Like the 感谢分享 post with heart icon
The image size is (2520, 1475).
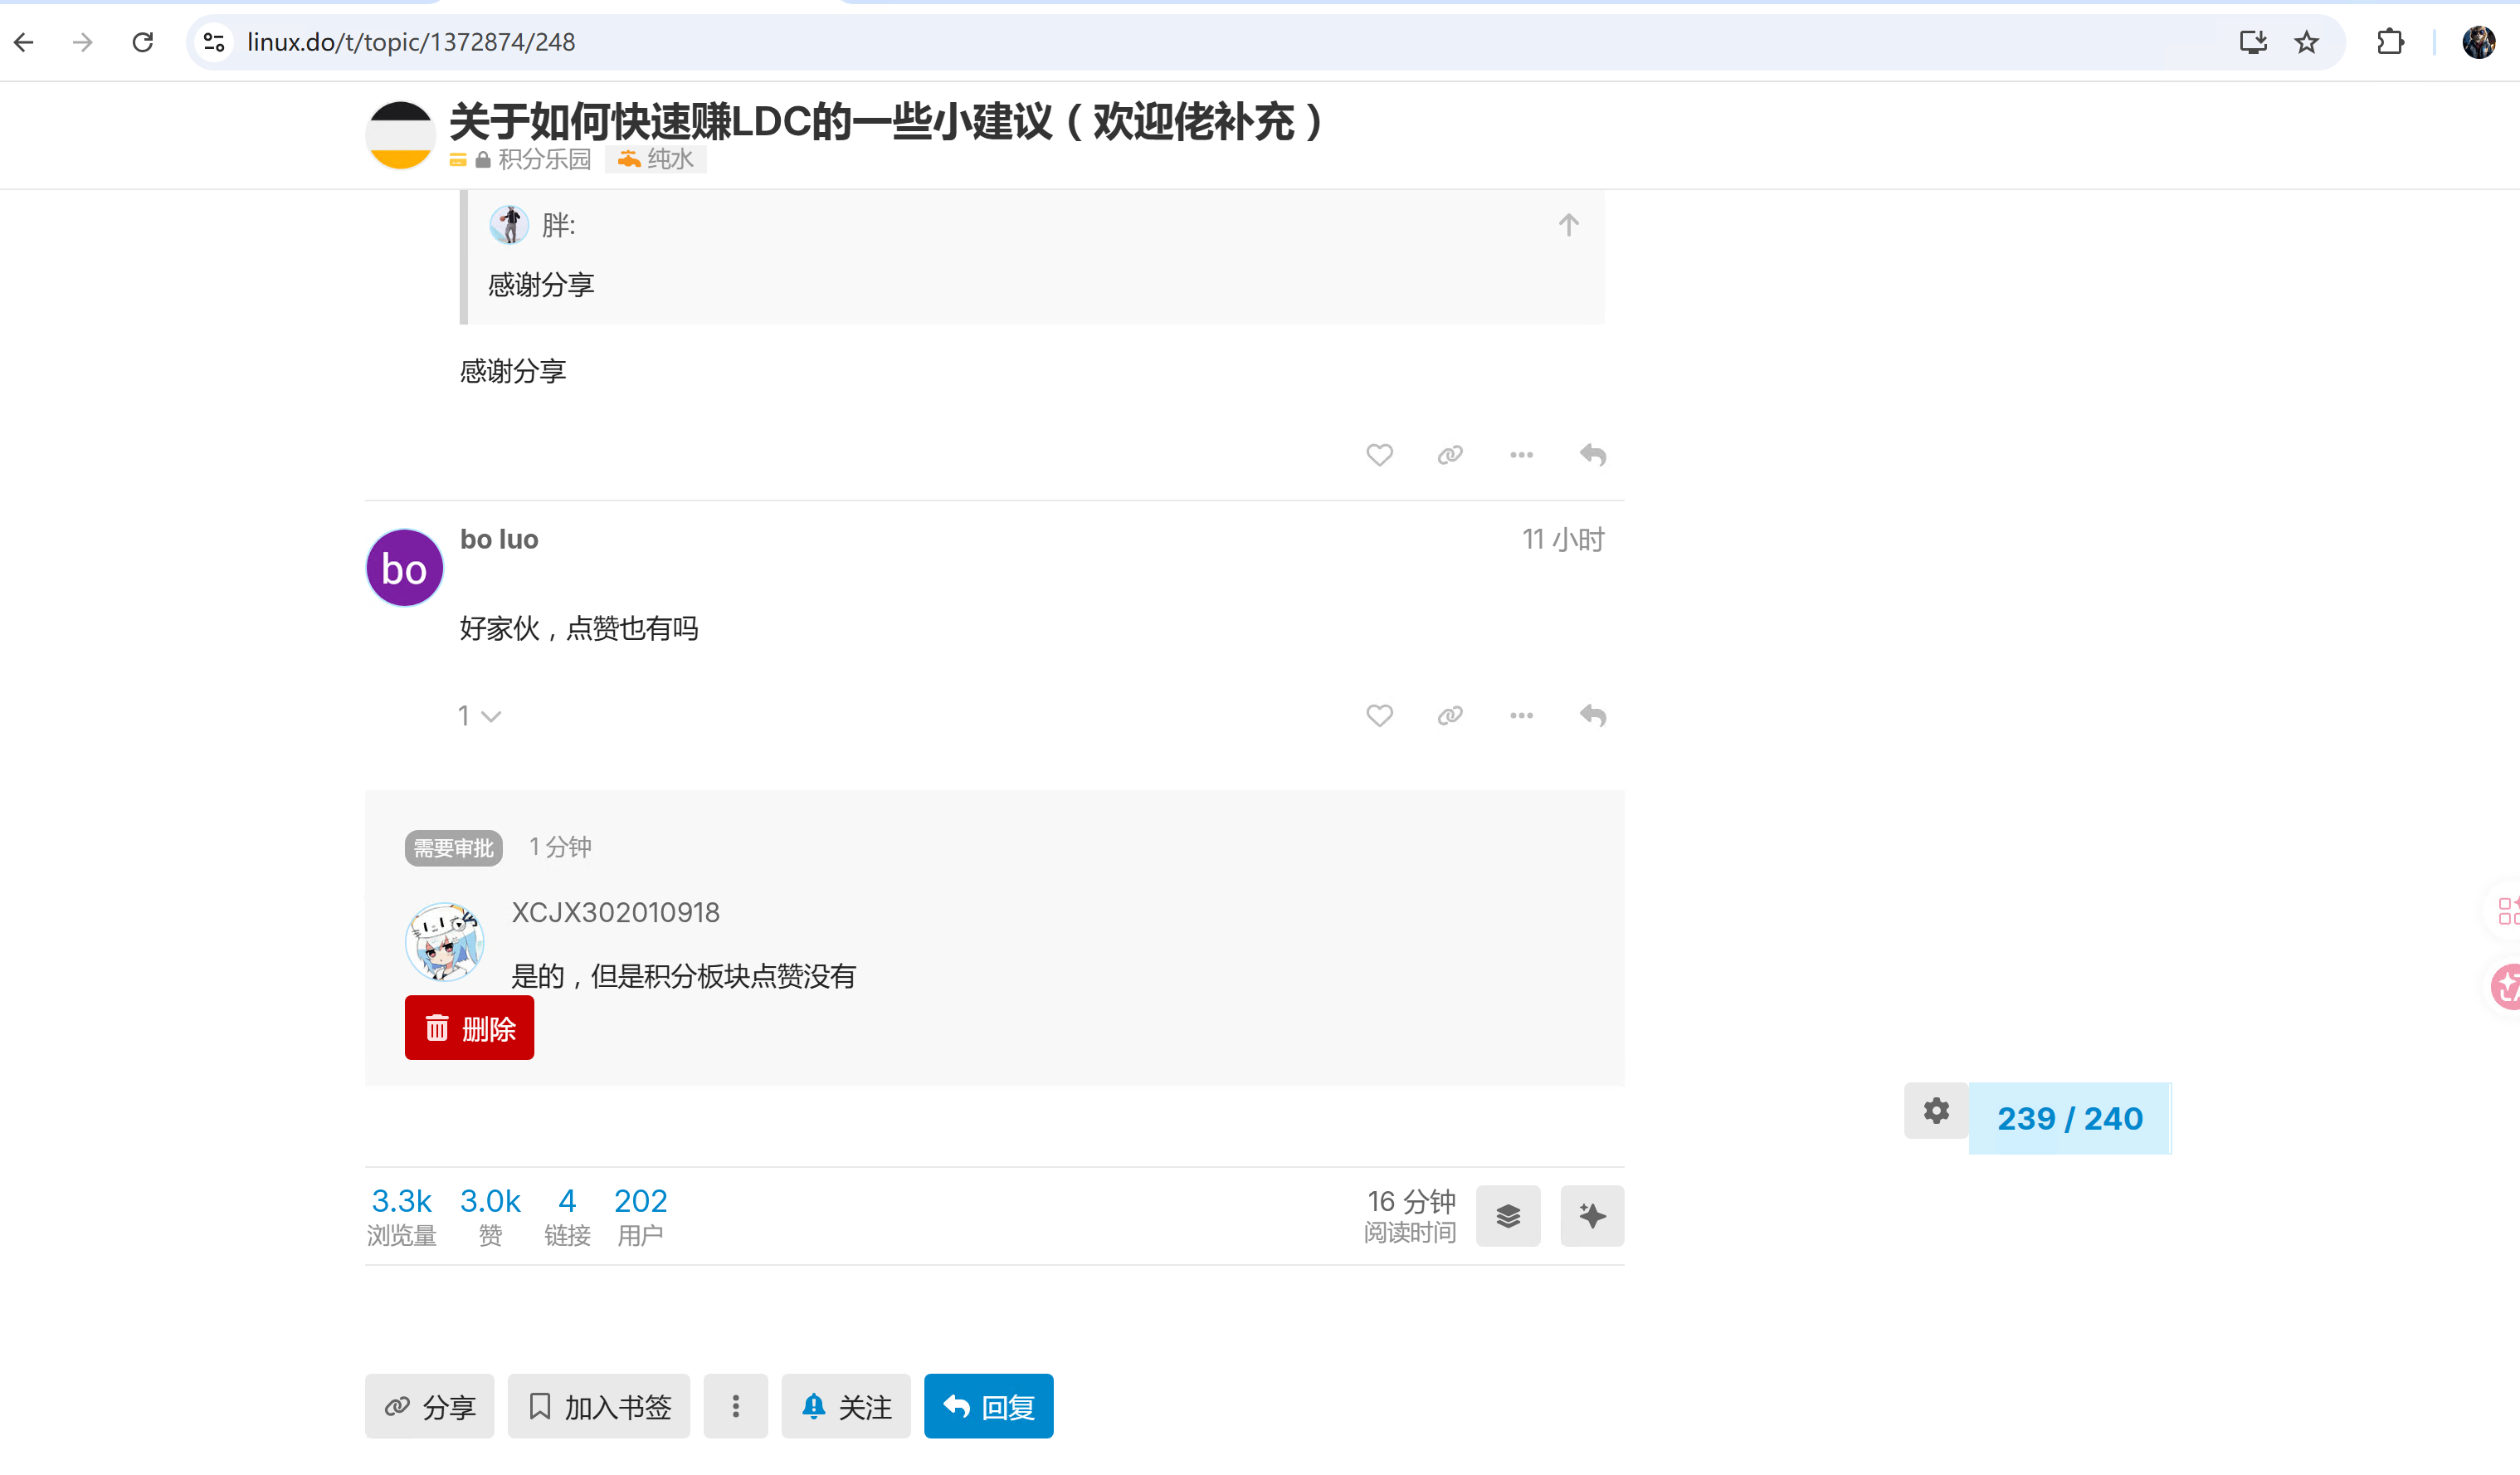(x=1379, y=456)
